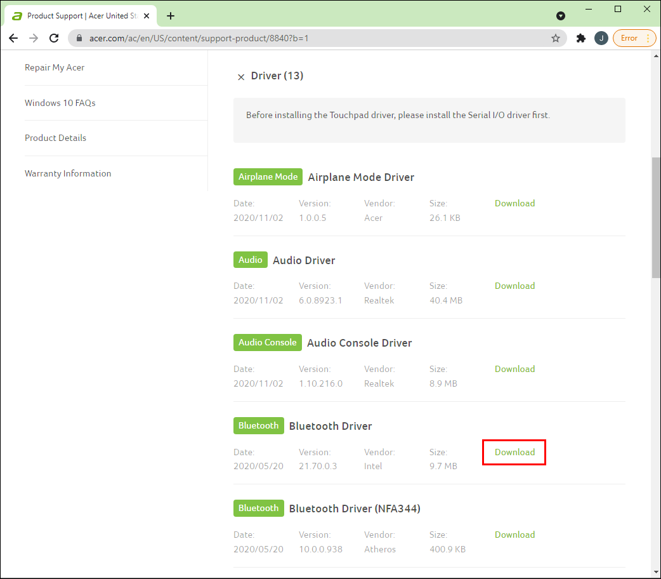Go back to the previous page
The image size is (661, 579).
13,38
